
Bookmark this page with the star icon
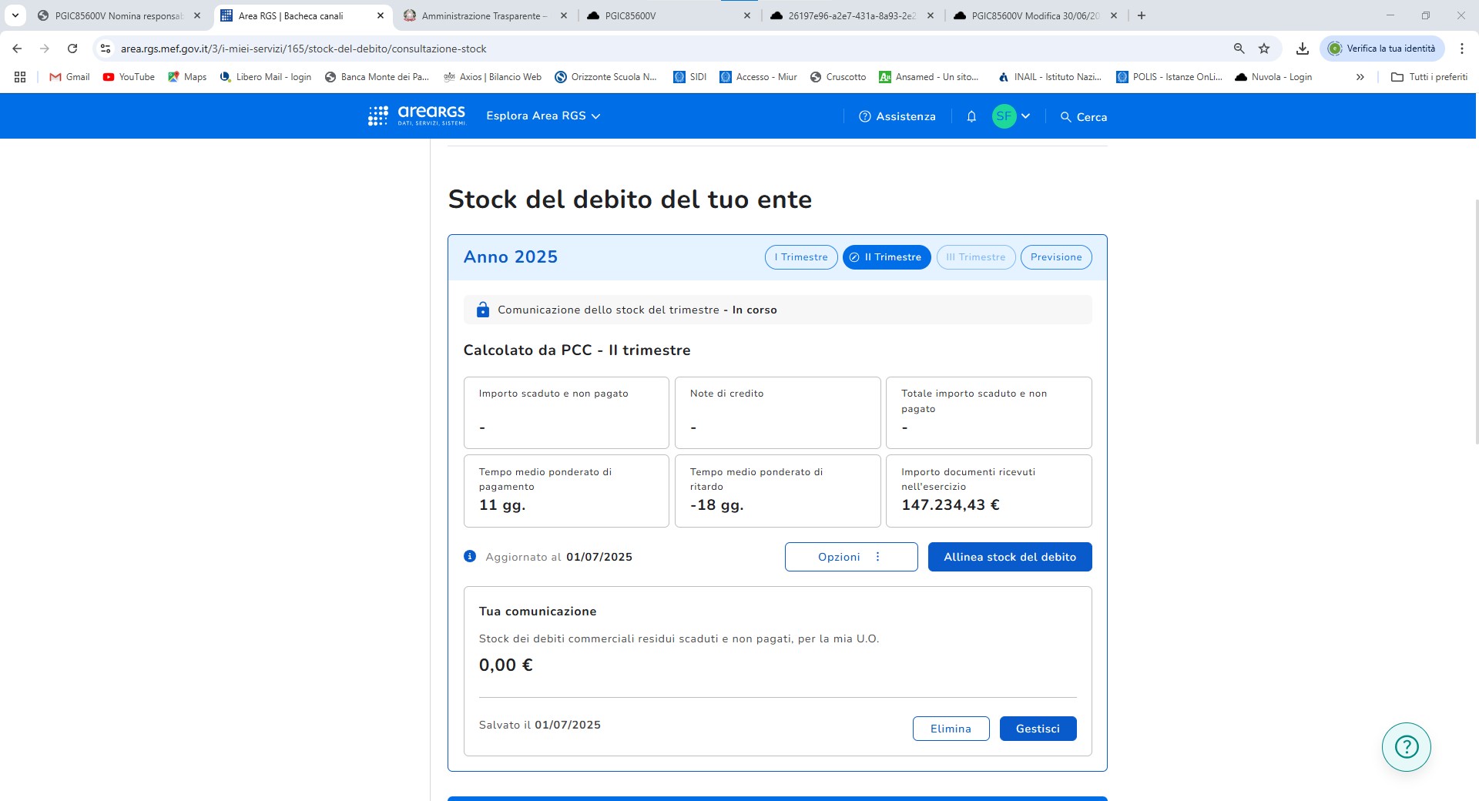pyautogui.click(x=1264, y=49)
